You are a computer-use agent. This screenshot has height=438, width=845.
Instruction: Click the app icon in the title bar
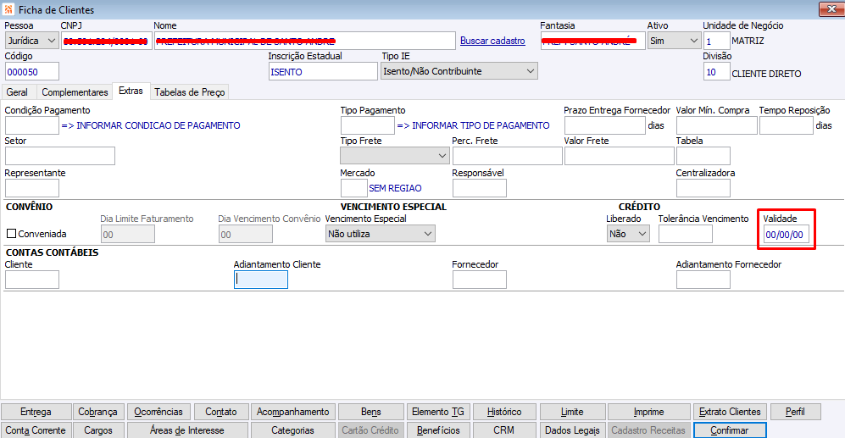click(x=8, y=9)
